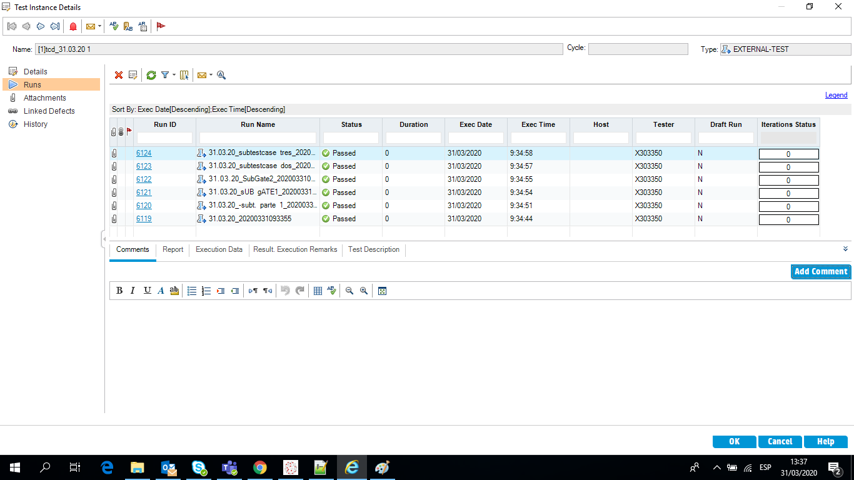Click the Run Name filter input field
The width and height of the screenshot is (854, 480).
pyautogui.click(x=258, y=137)
